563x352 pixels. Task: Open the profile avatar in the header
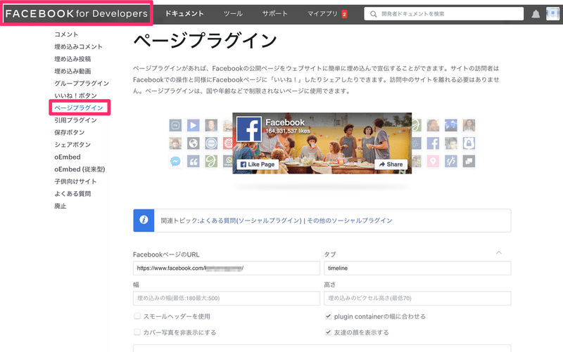click(x=552, y=13)
